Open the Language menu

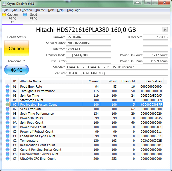73,10
